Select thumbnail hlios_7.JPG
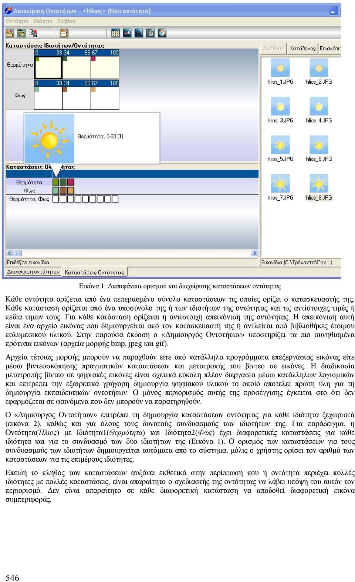Image resolution: width=355 pixels, height=582 pixels. [x=280, y=187]
